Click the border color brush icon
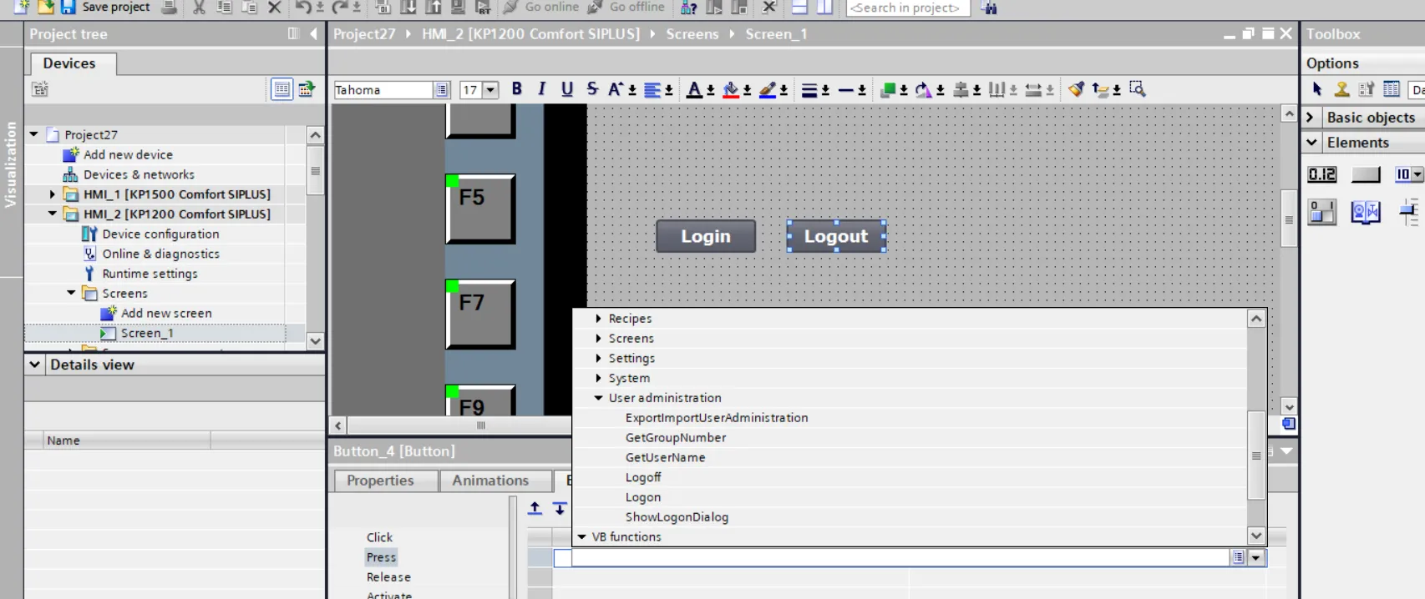 click(768, 89)
